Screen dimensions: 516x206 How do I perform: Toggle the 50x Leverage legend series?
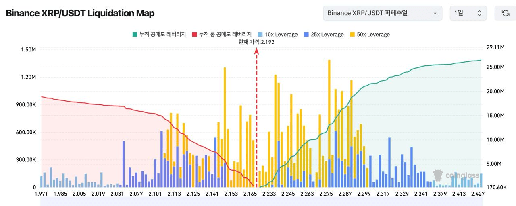(x=369, y=35)
